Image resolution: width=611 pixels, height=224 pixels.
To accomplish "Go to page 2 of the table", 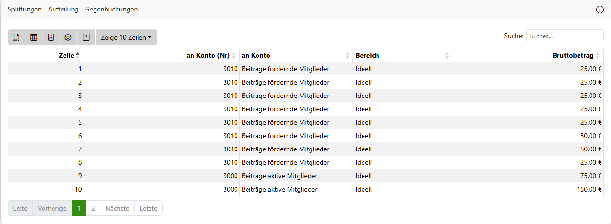I will click(x=93, y=208).
